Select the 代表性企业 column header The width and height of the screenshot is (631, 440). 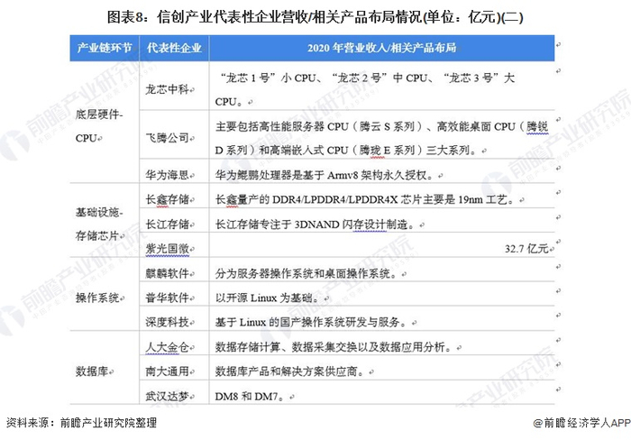click(174, 48)
